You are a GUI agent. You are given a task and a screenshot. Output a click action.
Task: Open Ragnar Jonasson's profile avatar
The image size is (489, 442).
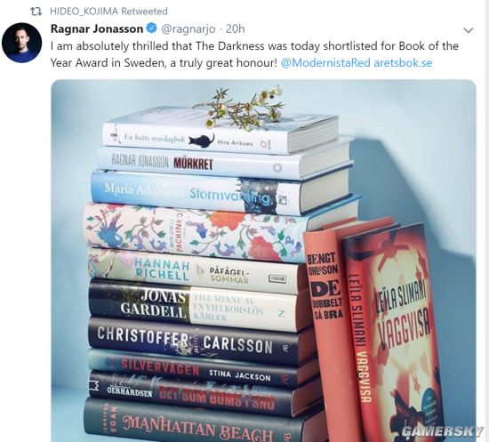point(22,43)
